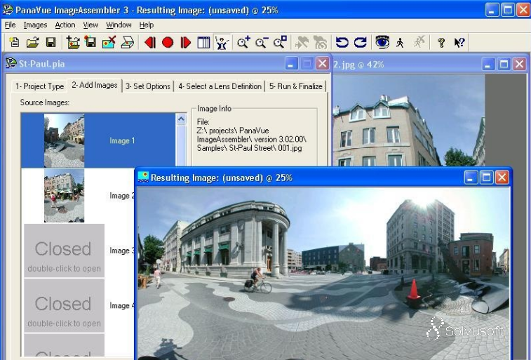531x360 pixels.
Task: Click the Open folder toolbar icon
Action: 32,43
